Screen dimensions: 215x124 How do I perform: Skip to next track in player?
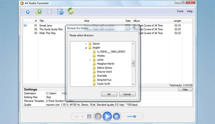pyautogui.click(x=117, y=116)
